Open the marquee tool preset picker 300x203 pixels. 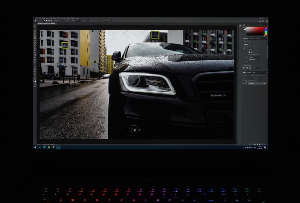click(40, 21)
